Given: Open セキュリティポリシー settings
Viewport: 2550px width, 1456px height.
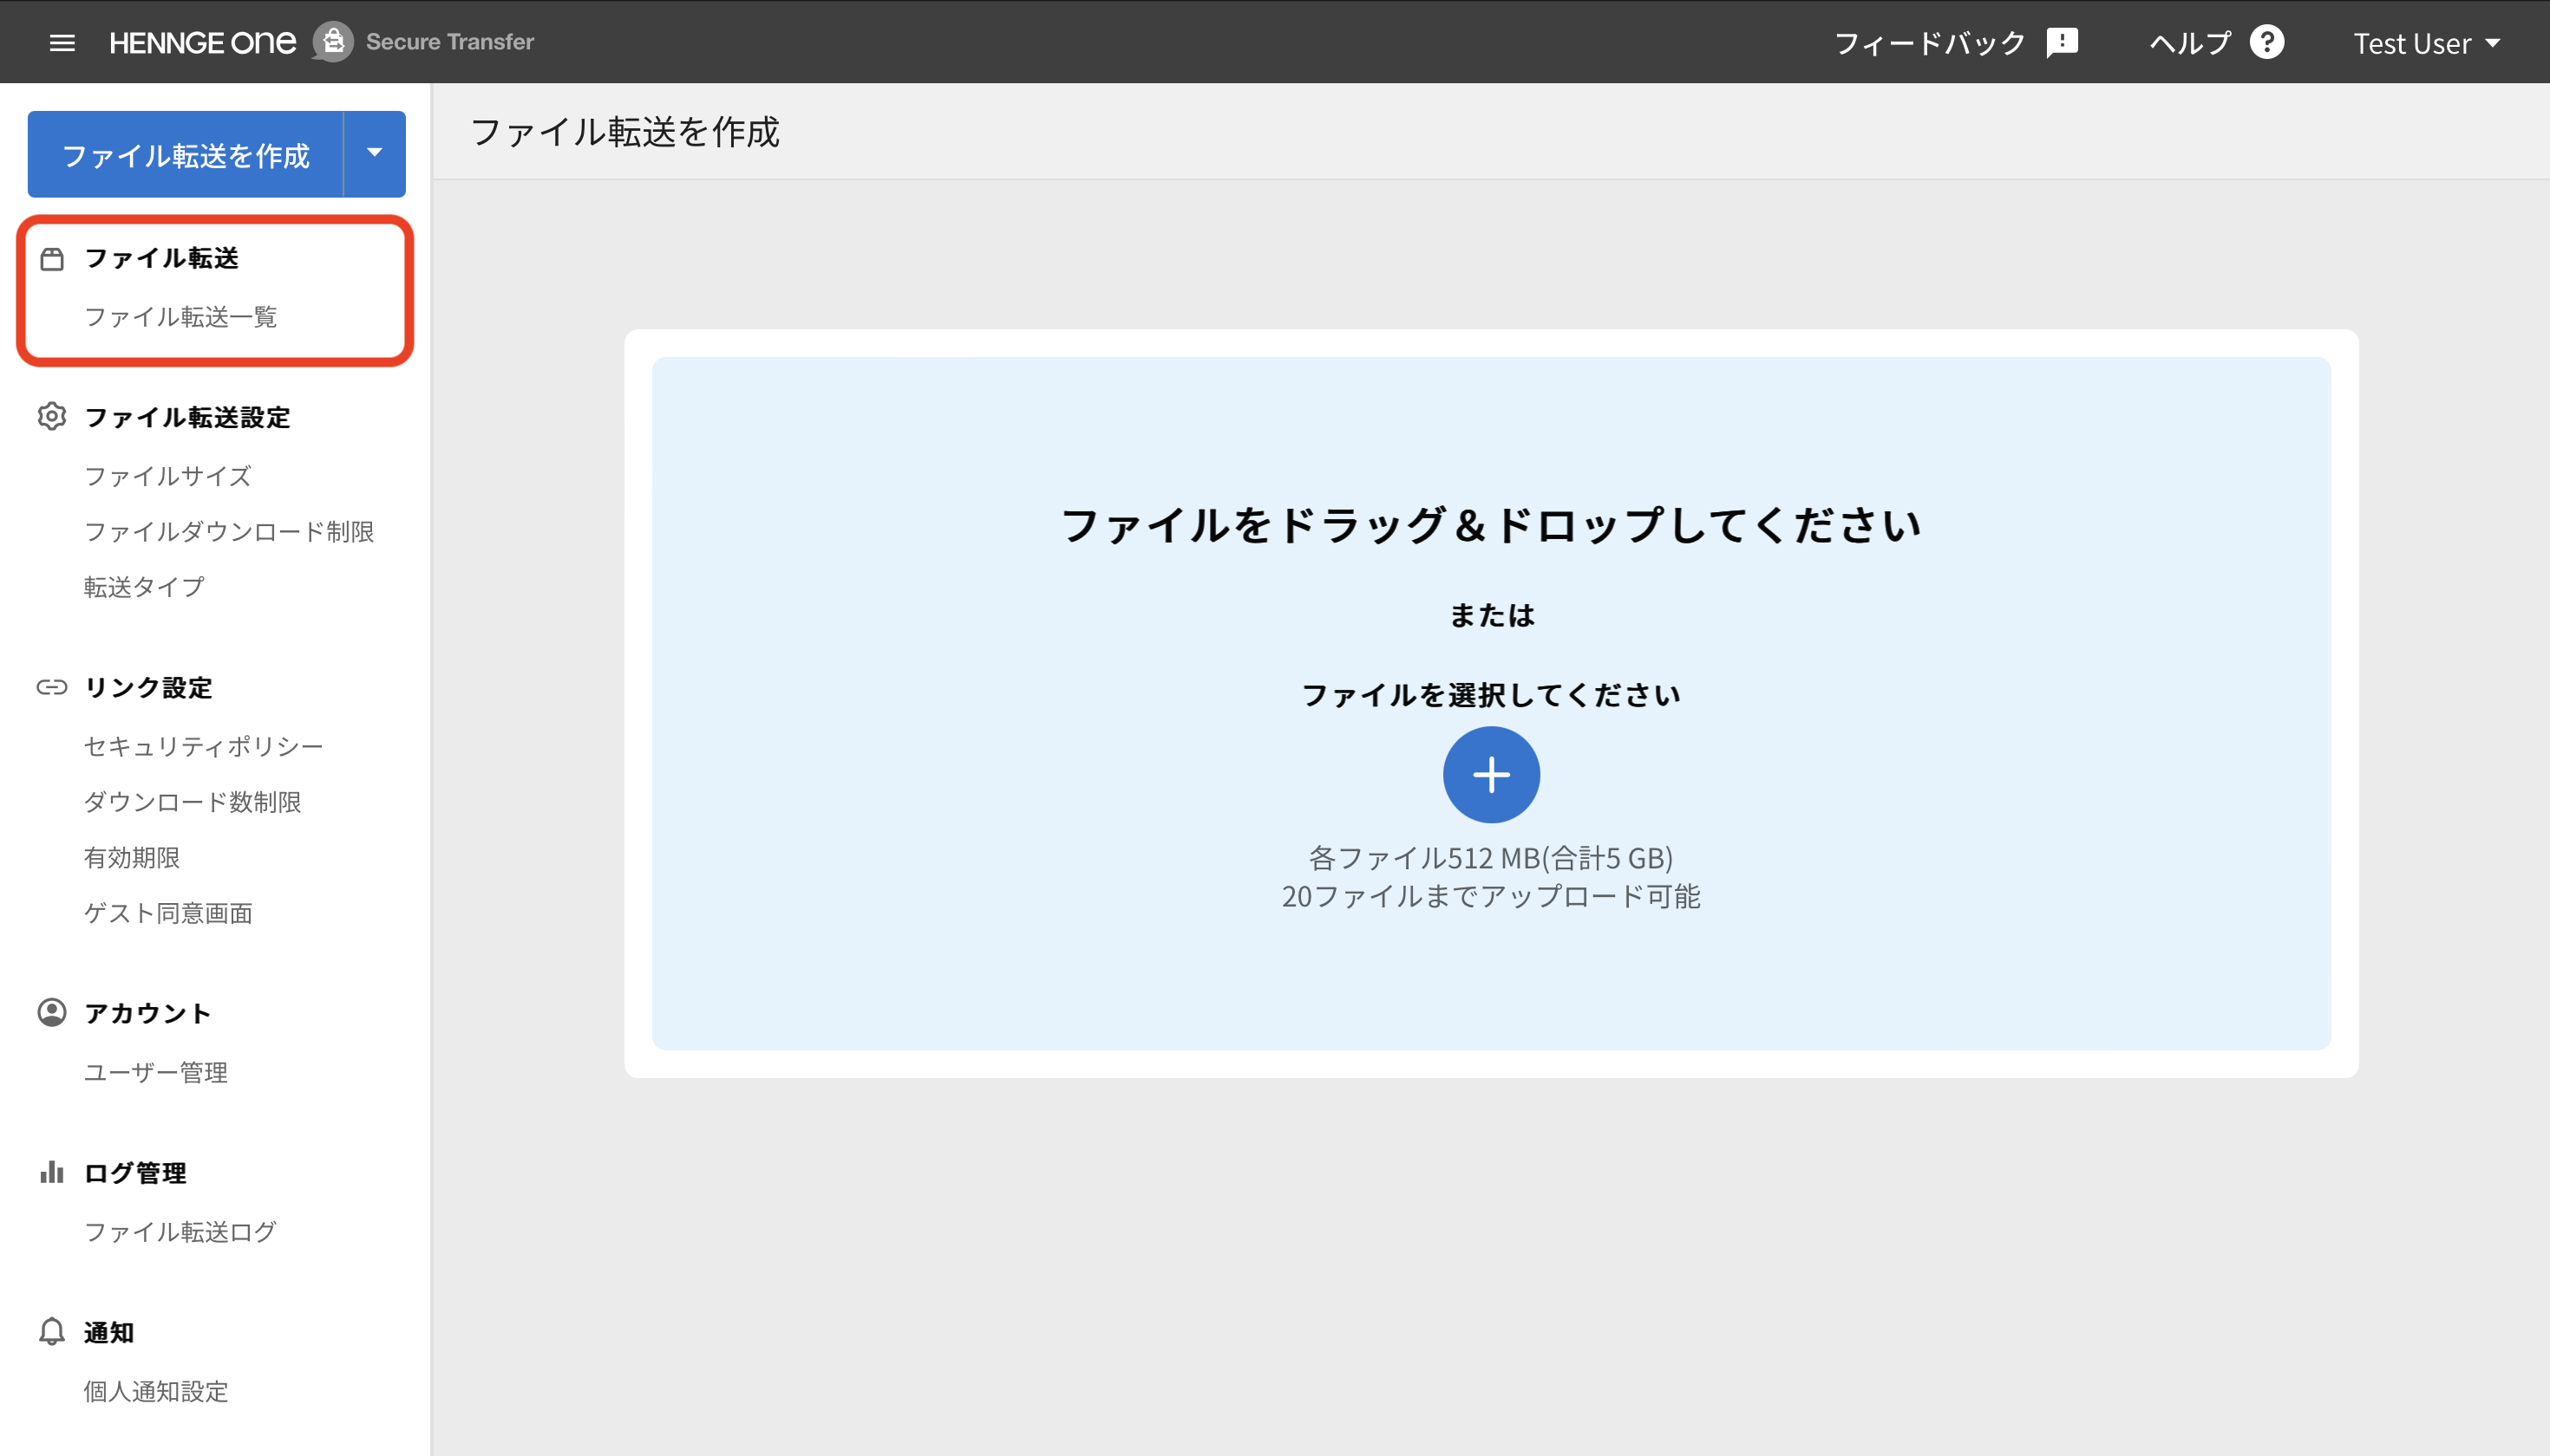Looking at the screenshot, I should point(203,746).
